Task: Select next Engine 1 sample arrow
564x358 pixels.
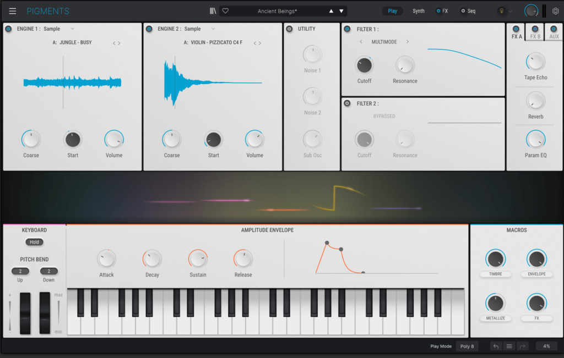Action: click(x=119, y=43)
